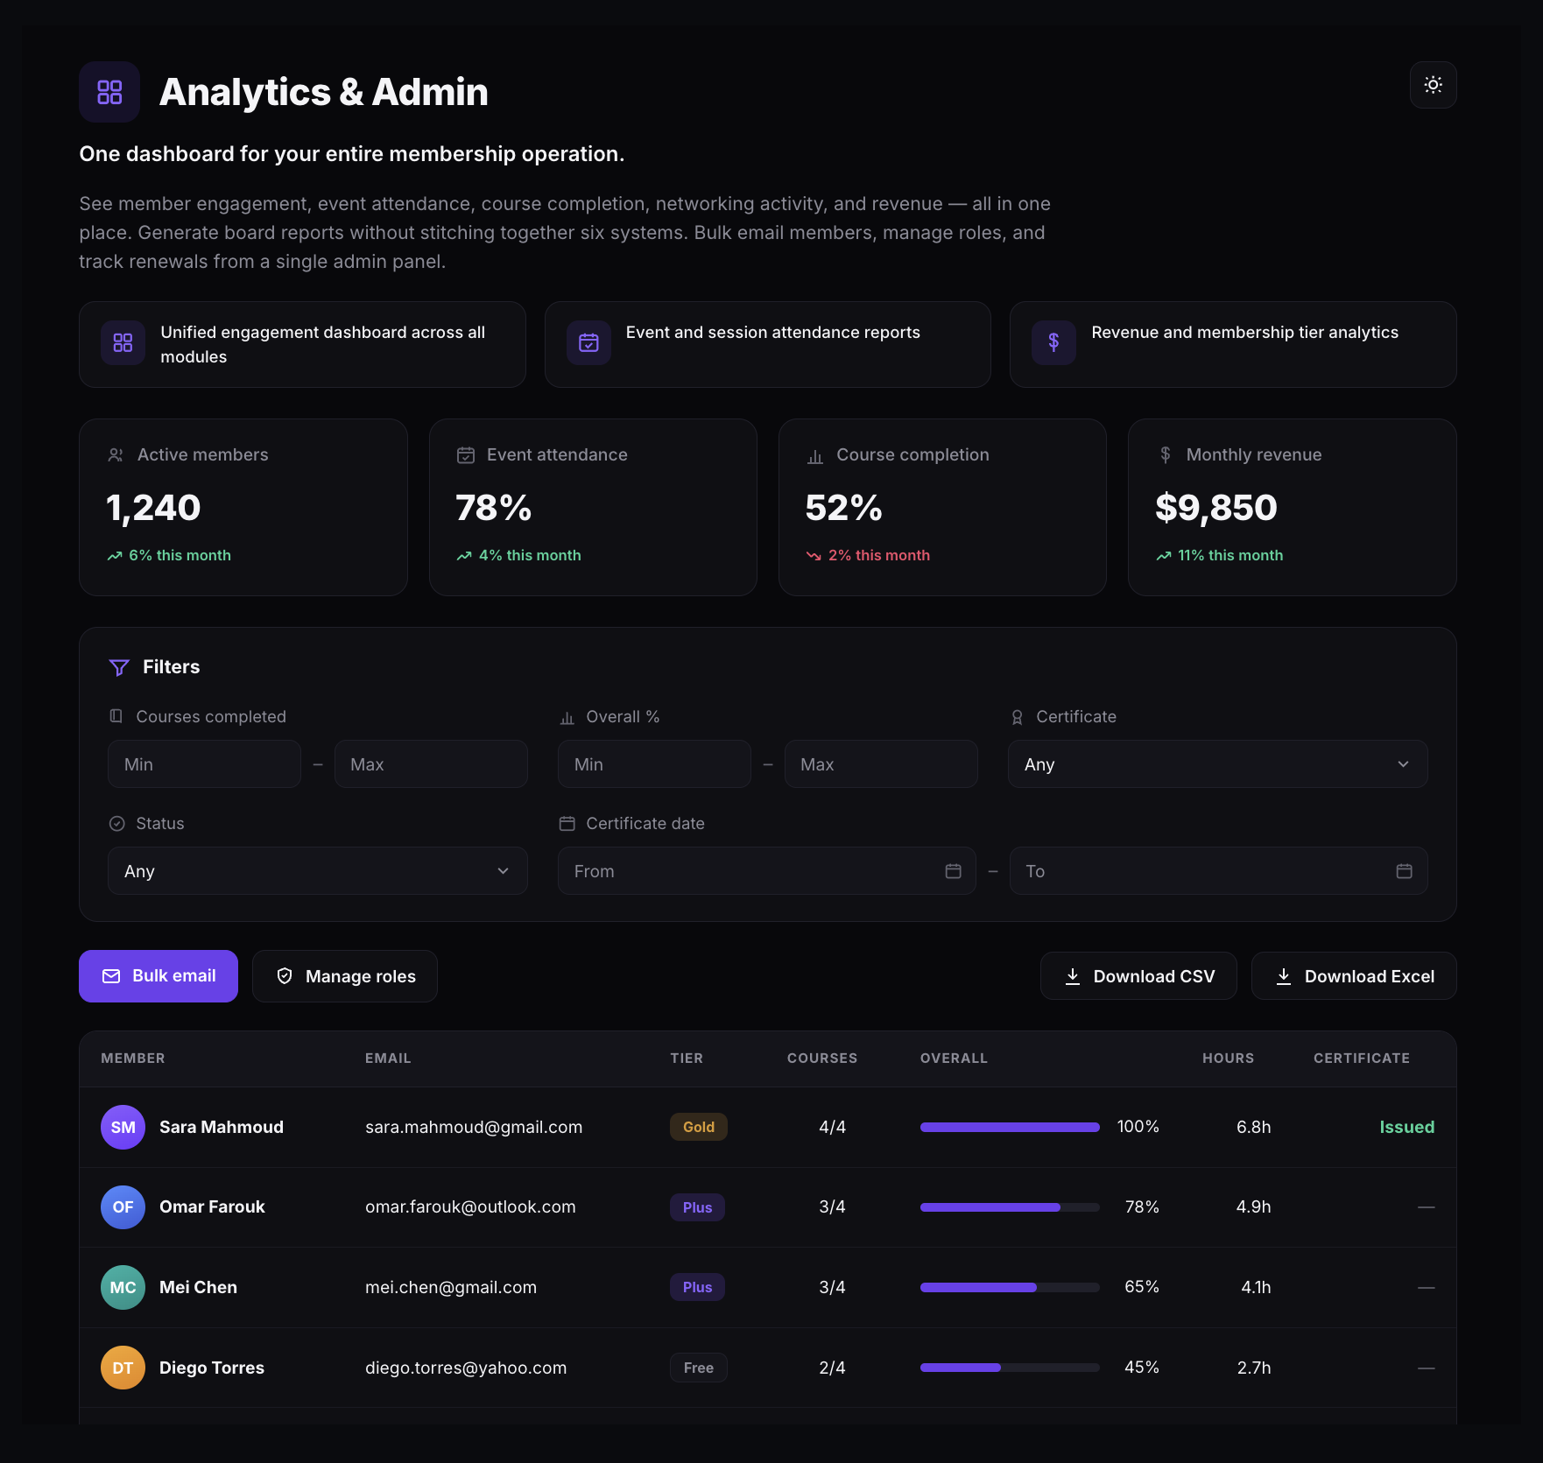This screenshot has height=1463, width=1543.
Task: Toggle the light/dark theme sun button
Action: click(x=1433, y=85)
